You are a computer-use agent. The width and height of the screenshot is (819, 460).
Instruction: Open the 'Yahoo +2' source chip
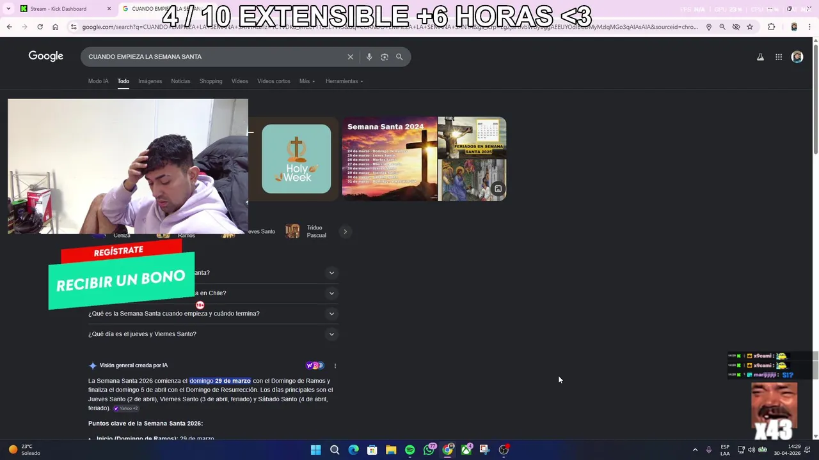pos(125,408)
